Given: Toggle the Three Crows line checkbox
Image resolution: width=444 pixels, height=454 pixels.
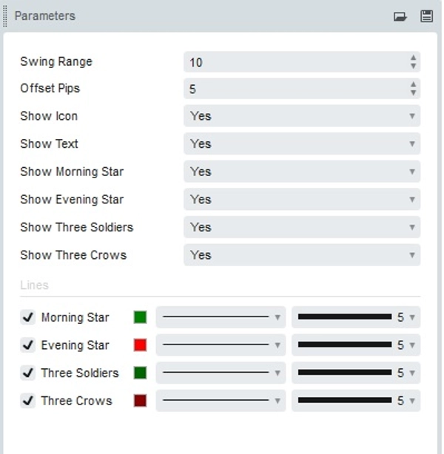Looking at the screenshot, I should point(28,401).
